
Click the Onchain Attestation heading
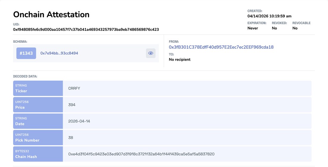(x=51, y=14)
